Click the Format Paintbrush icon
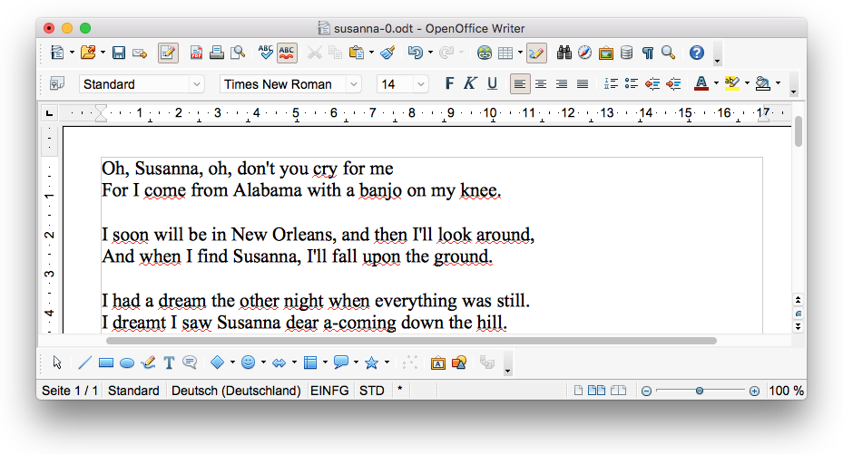Viewport: 843px width, 454px height. [387, 53]
